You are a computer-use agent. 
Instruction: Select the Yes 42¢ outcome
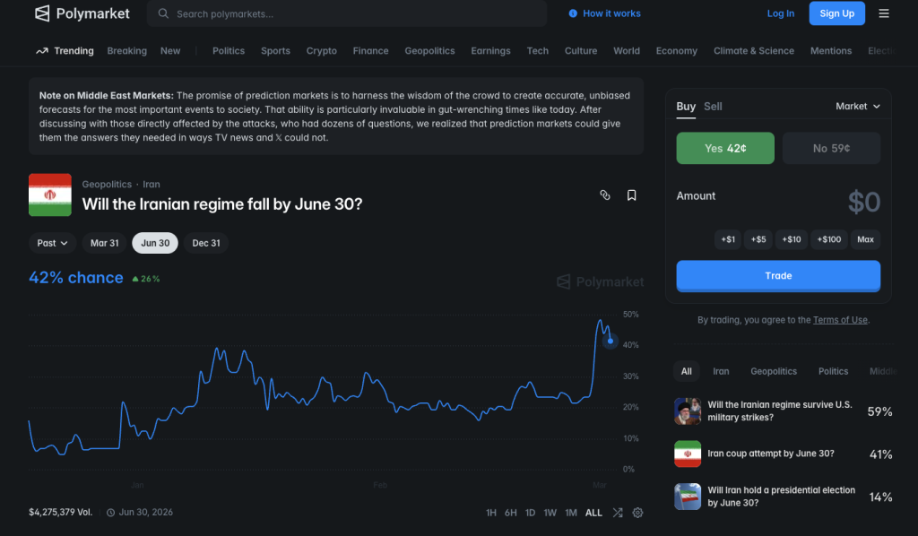pyautogui.click(x=725, y=148)
